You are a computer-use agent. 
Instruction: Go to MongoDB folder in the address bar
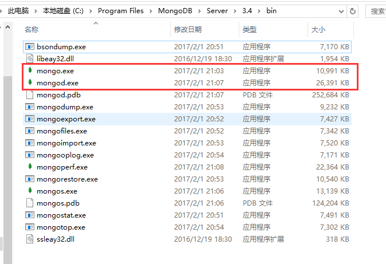(x=175, y=11)
